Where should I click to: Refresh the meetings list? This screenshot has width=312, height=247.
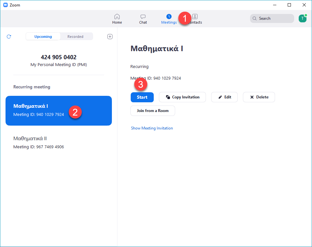click(x=9, y=37)
